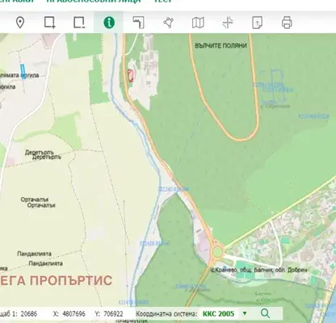Click the upper Деретърлъ locality label
Screen dimensions: 336x323
click(40, 153)
